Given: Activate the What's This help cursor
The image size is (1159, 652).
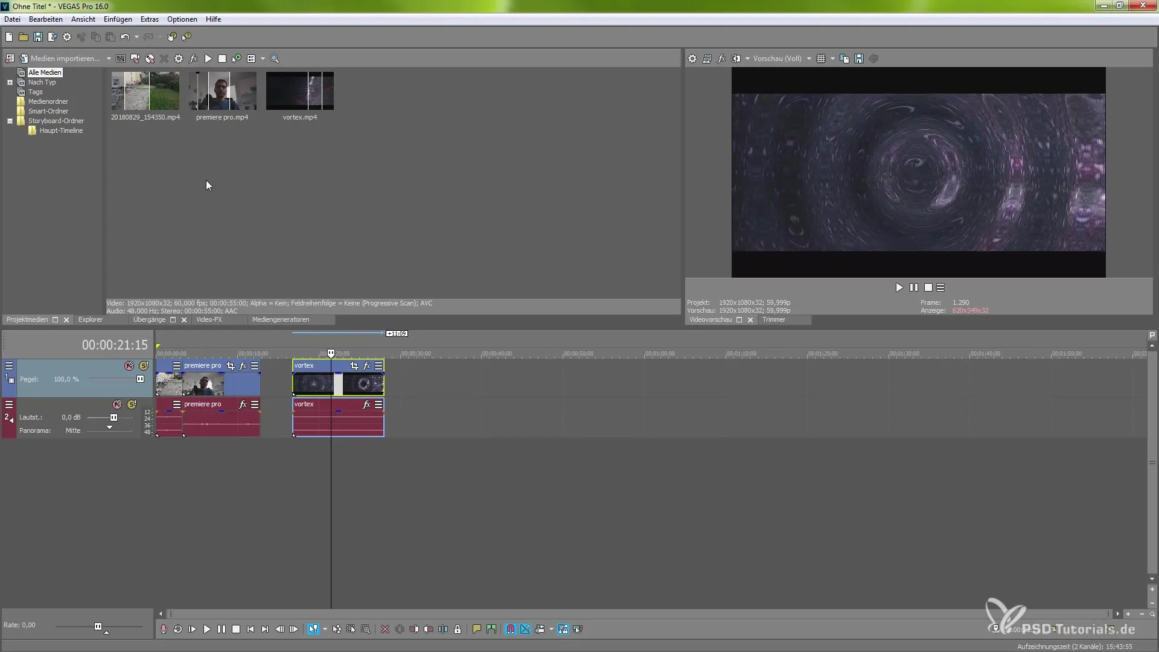Looking at the screenshot, I should tap(187, 37).
